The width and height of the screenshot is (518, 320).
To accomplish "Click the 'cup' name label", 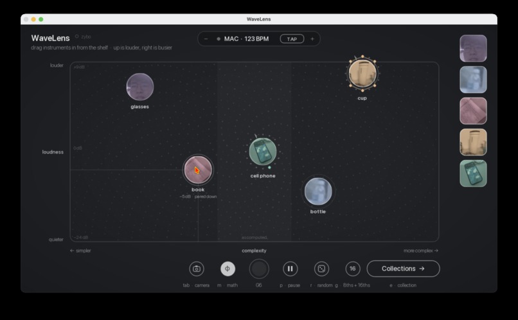I will pos(362,98).
